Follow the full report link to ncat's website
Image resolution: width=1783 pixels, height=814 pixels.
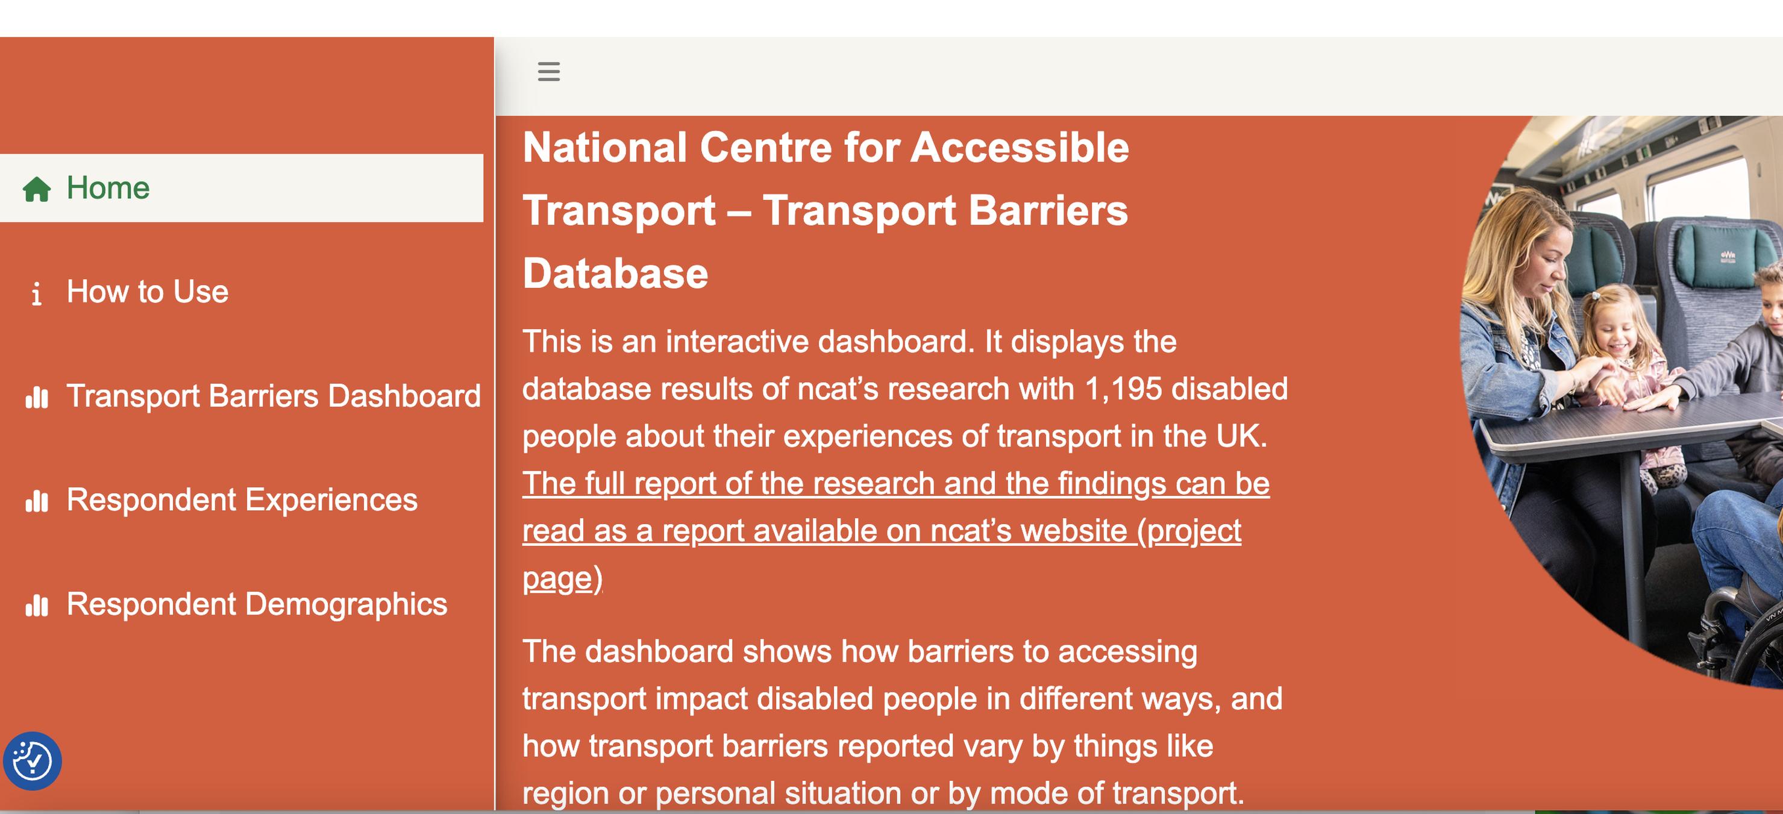pyautogui.click(x=895, y=531)
